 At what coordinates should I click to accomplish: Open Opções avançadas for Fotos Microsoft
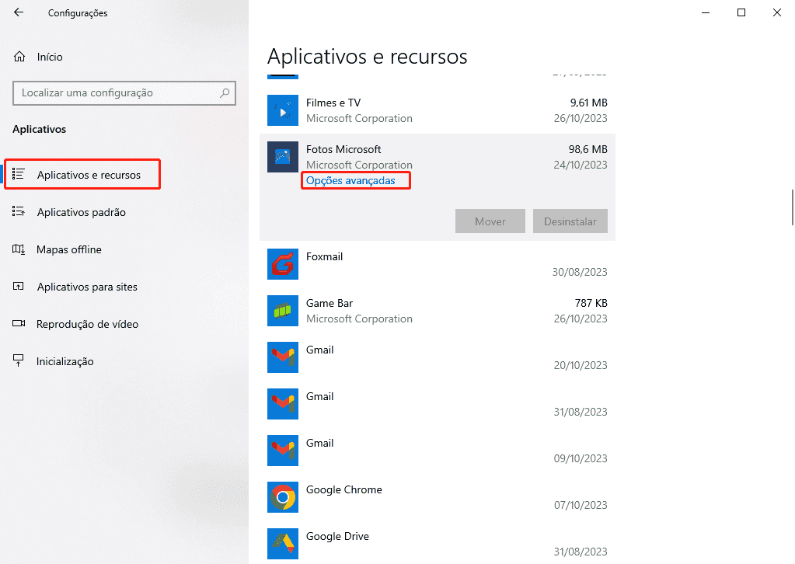(x=350, y=181)
